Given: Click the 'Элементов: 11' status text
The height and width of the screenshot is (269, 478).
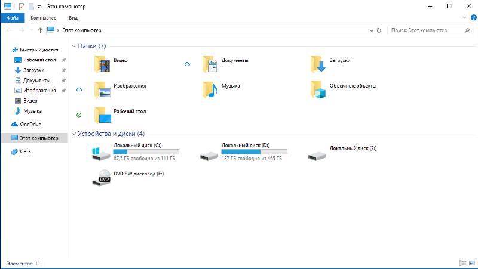Looking at the screenshot, I should (x=23, y=264).
